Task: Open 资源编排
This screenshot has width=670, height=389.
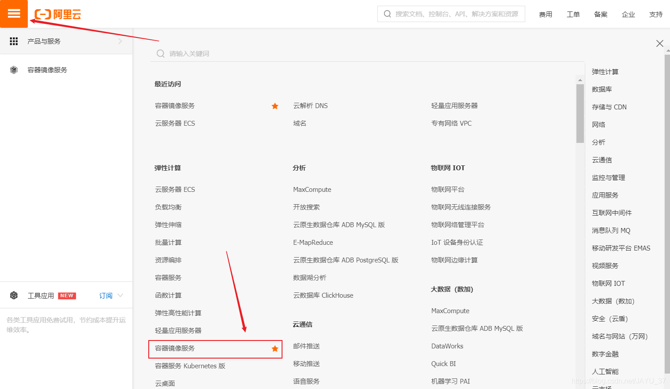Action: click(168, 260)
